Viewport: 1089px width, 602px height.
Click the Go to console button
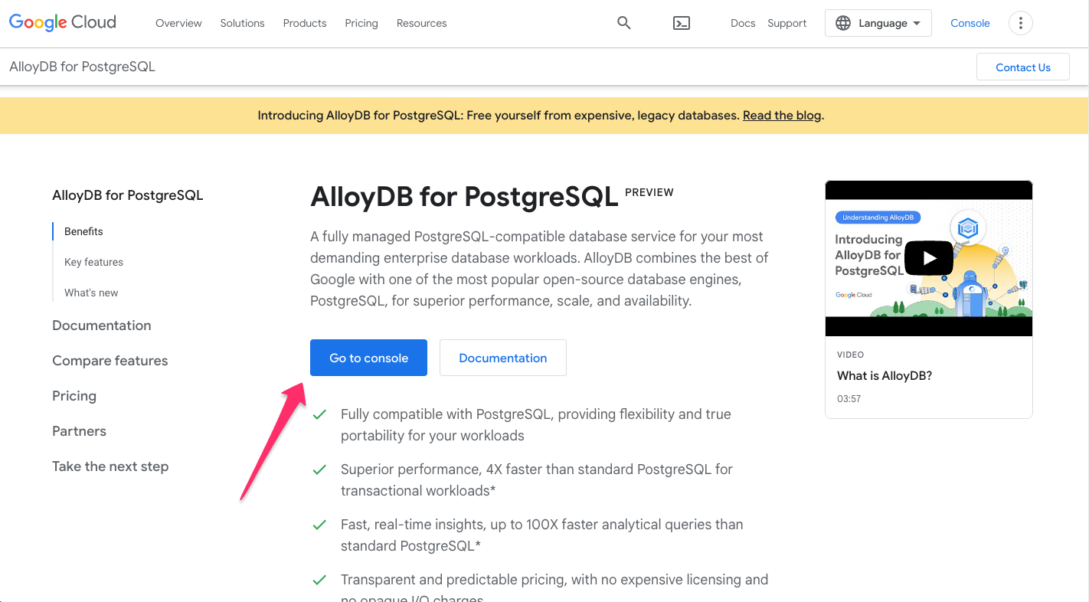pyautogui.click(x=368, y=358)
